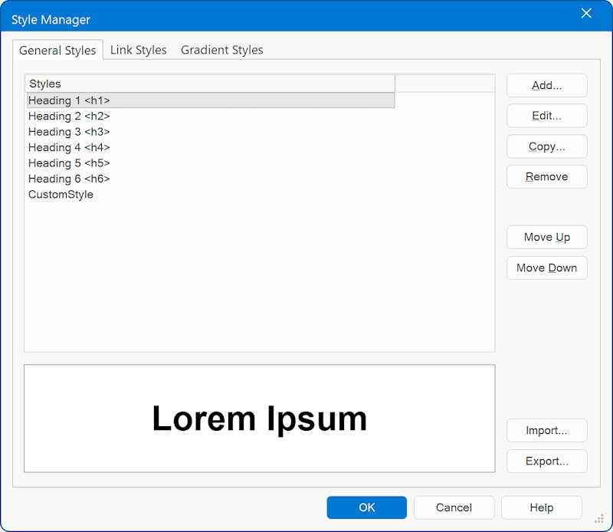Screen dimensions: 613x532
Task: Open Import... styles dialog
Action: click(x=546, y=431)
